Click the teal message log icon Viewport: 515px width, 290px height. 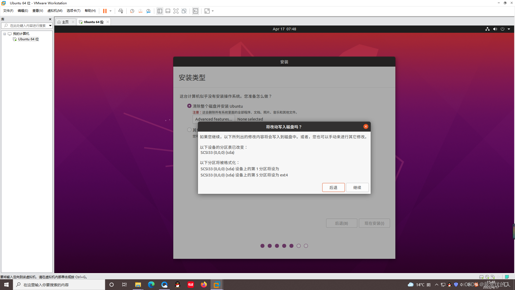click(x=507, y=277)
